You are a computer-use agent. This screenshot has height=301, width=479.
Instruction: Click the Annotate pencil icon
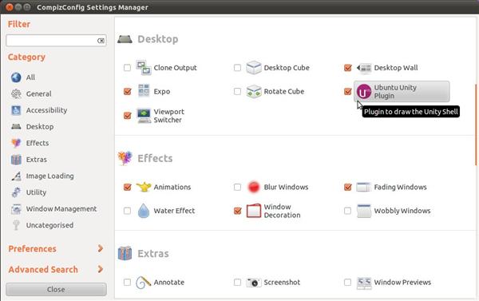143,282
